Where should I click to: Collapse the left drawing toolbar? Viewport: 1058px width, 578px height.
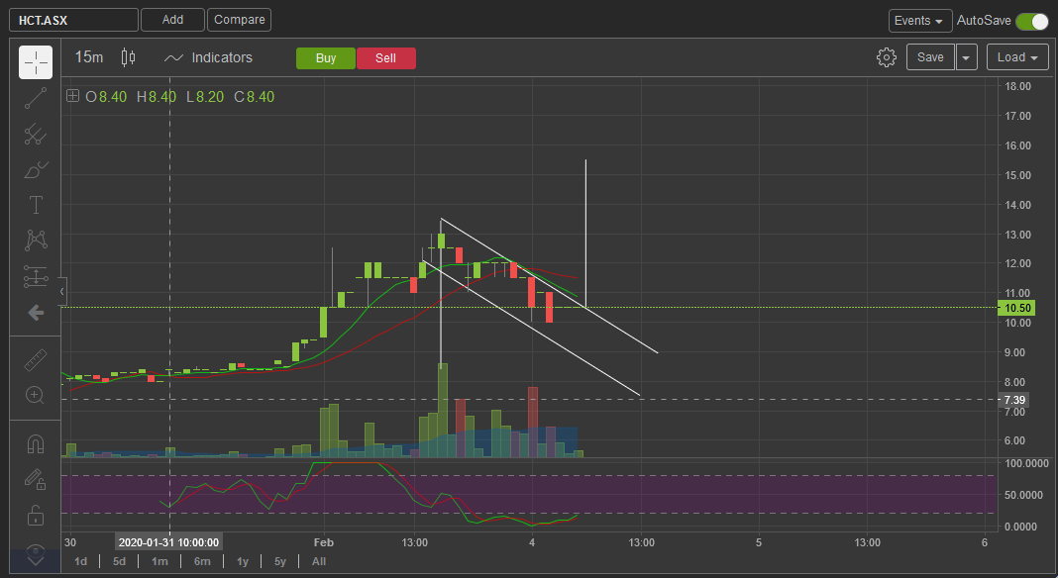(62, 291)
